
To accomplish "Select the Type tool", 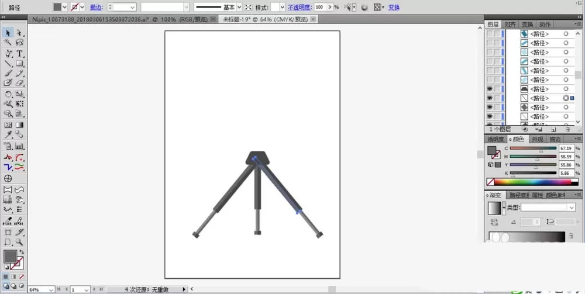I will coord(19,53).
